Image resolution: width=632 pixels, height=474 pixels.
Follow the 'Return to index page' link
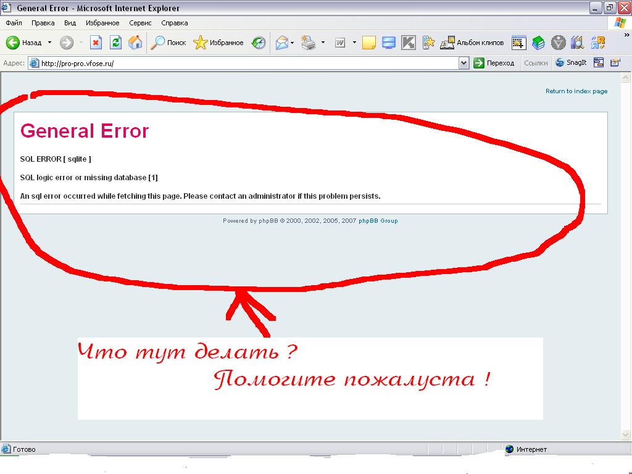[x=576, y=91]
